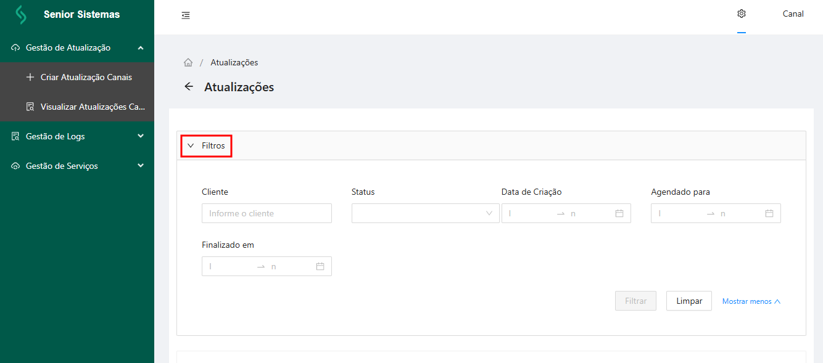823x363 pixels.
Task: Open calendar icon in Finalizado em
Action: (320, 266)
